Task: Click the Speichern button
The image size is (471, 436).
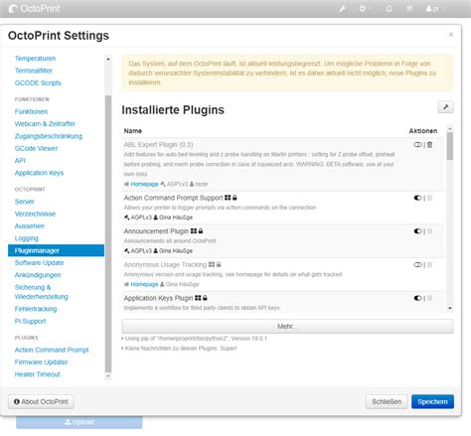Action: (x=432, y=401)
